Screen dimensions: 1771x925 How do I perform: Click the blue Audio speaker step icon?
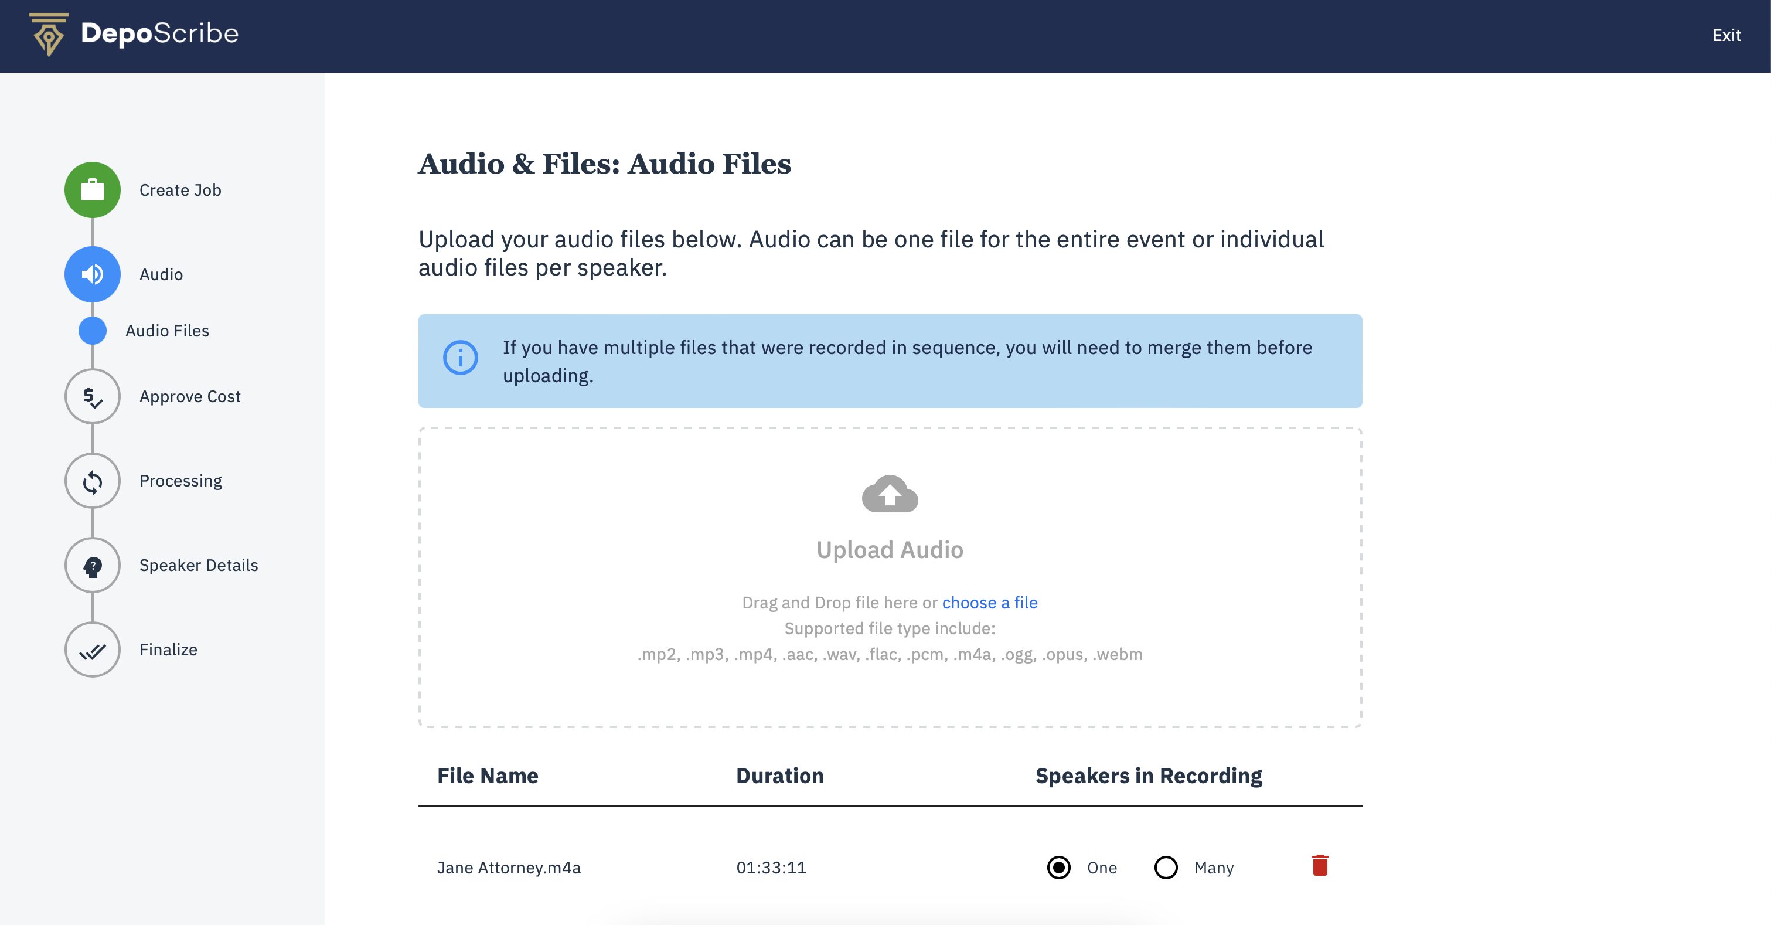pyautogui.click(x=92, y=274)
